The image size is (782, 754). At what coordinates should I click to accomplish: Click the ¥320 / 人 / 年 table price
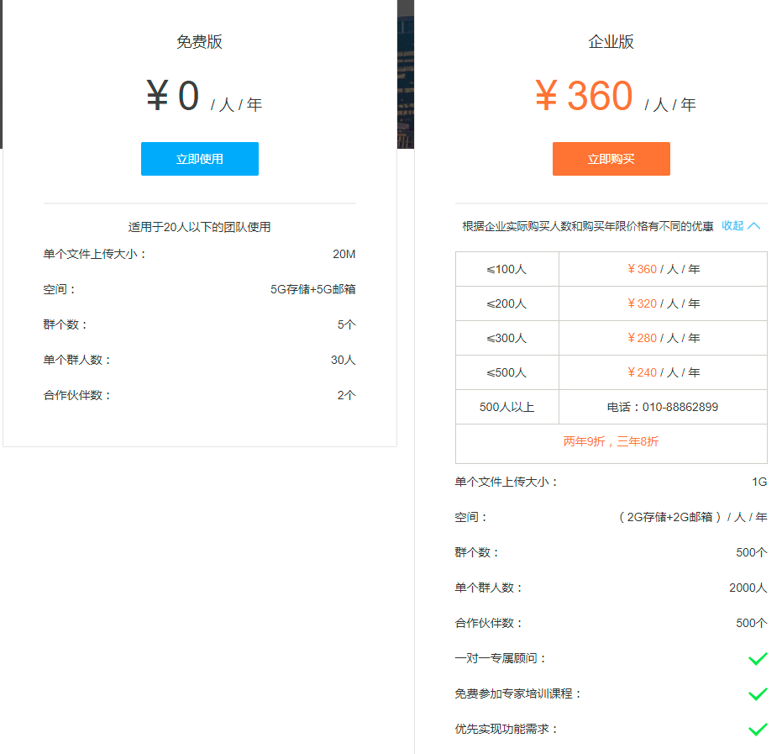664,303
